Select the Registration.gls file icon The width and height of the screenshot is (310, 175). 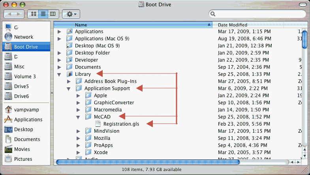point(98,124)
